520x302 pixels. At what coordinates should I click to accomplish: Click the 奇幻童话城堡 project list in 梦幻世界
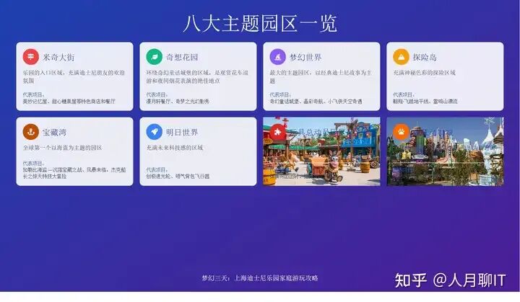click(x=316, y=102)
